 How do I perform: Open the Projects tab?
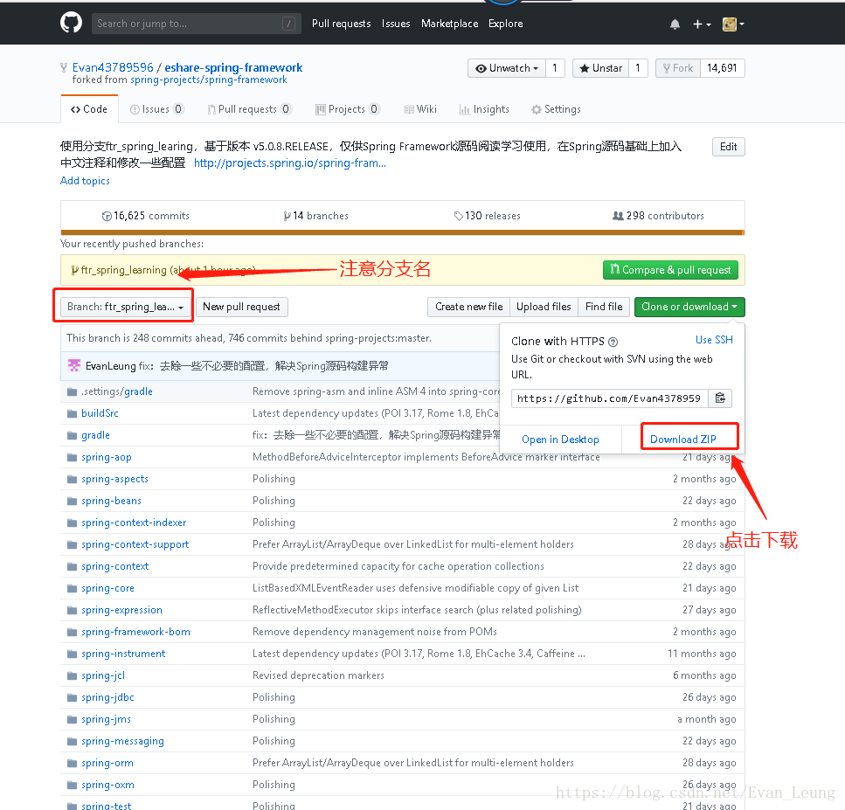348,109
